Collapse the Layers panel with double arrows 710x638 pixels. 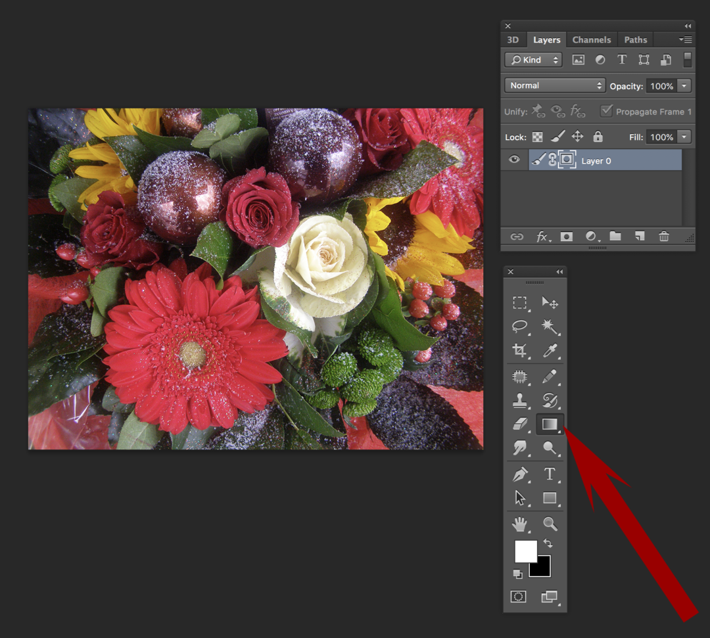(x=688, y=26)
